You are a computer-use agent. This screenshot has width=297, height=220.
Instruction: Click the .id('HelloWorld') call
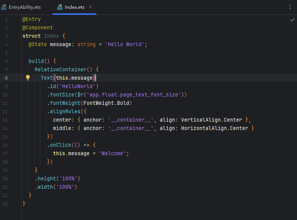point(73,86)
